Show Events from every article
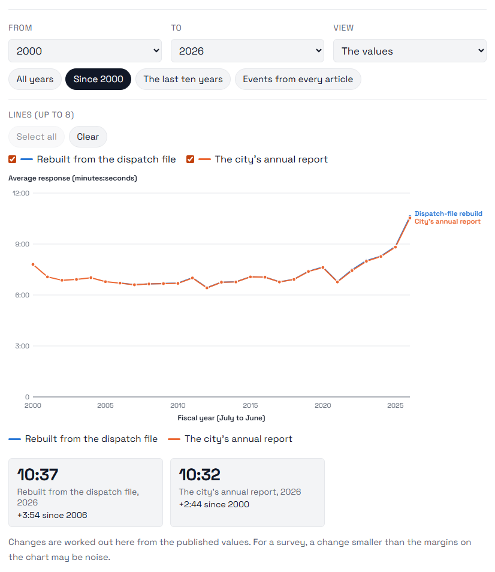 pyautogui.click(x=298, y=79)
